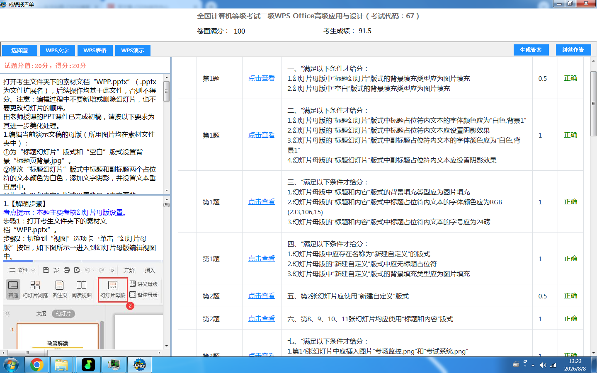Click the print preview icon in the tutorial image

coord(77,270)
